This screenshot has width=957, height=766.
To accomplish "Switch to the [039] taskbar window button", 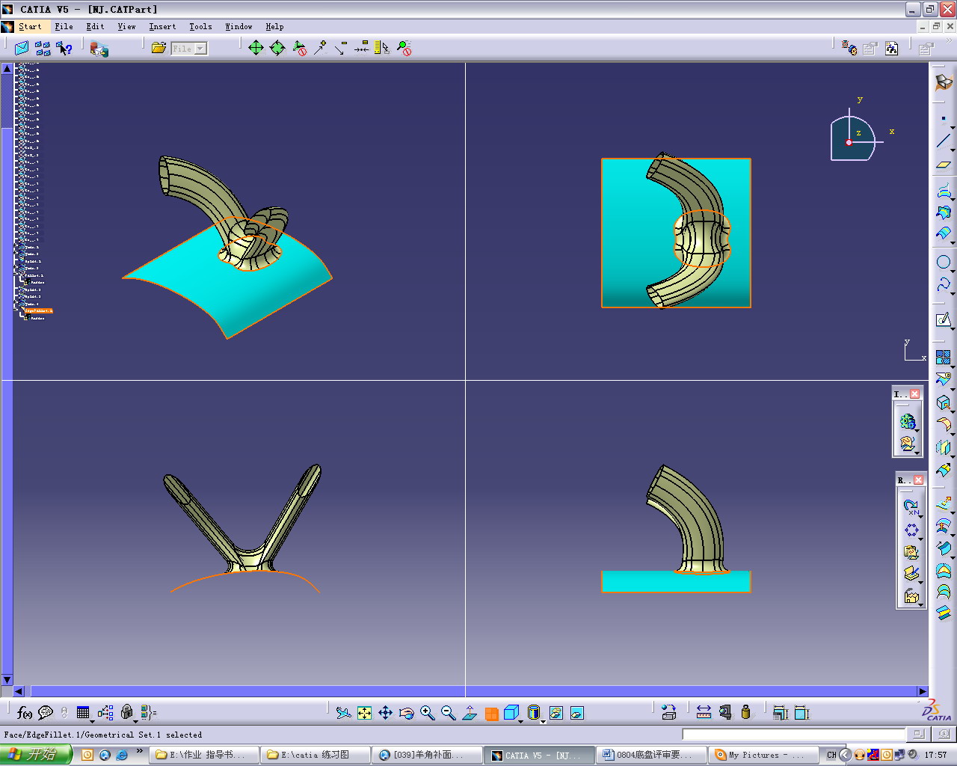I will 426,755.
